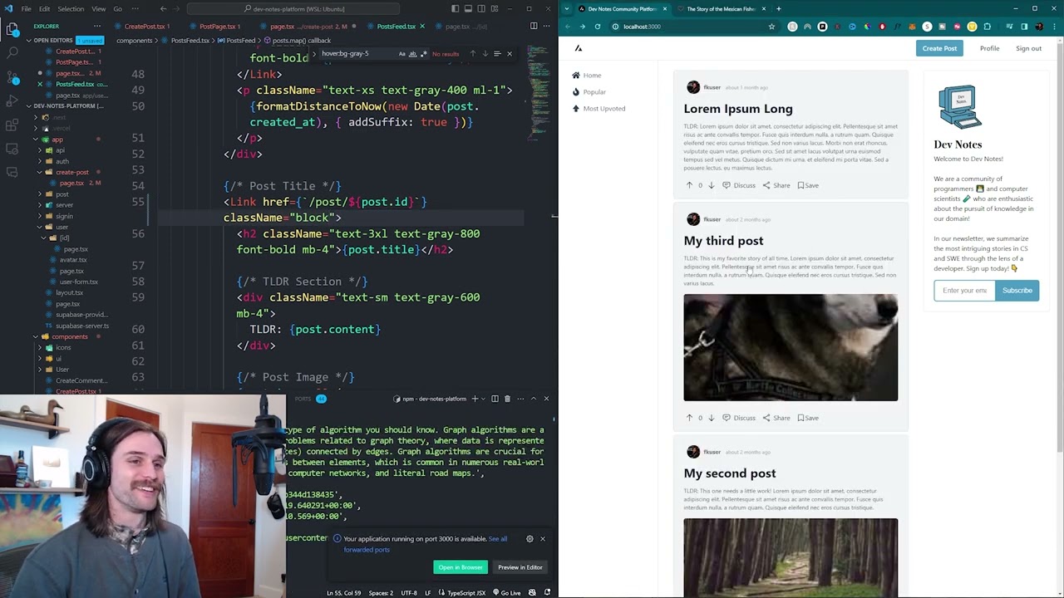The height and width of the screenshot is (598, 1064).
Task: Toggle secondary side bar layout icon
Action: (x=481, y=8)
